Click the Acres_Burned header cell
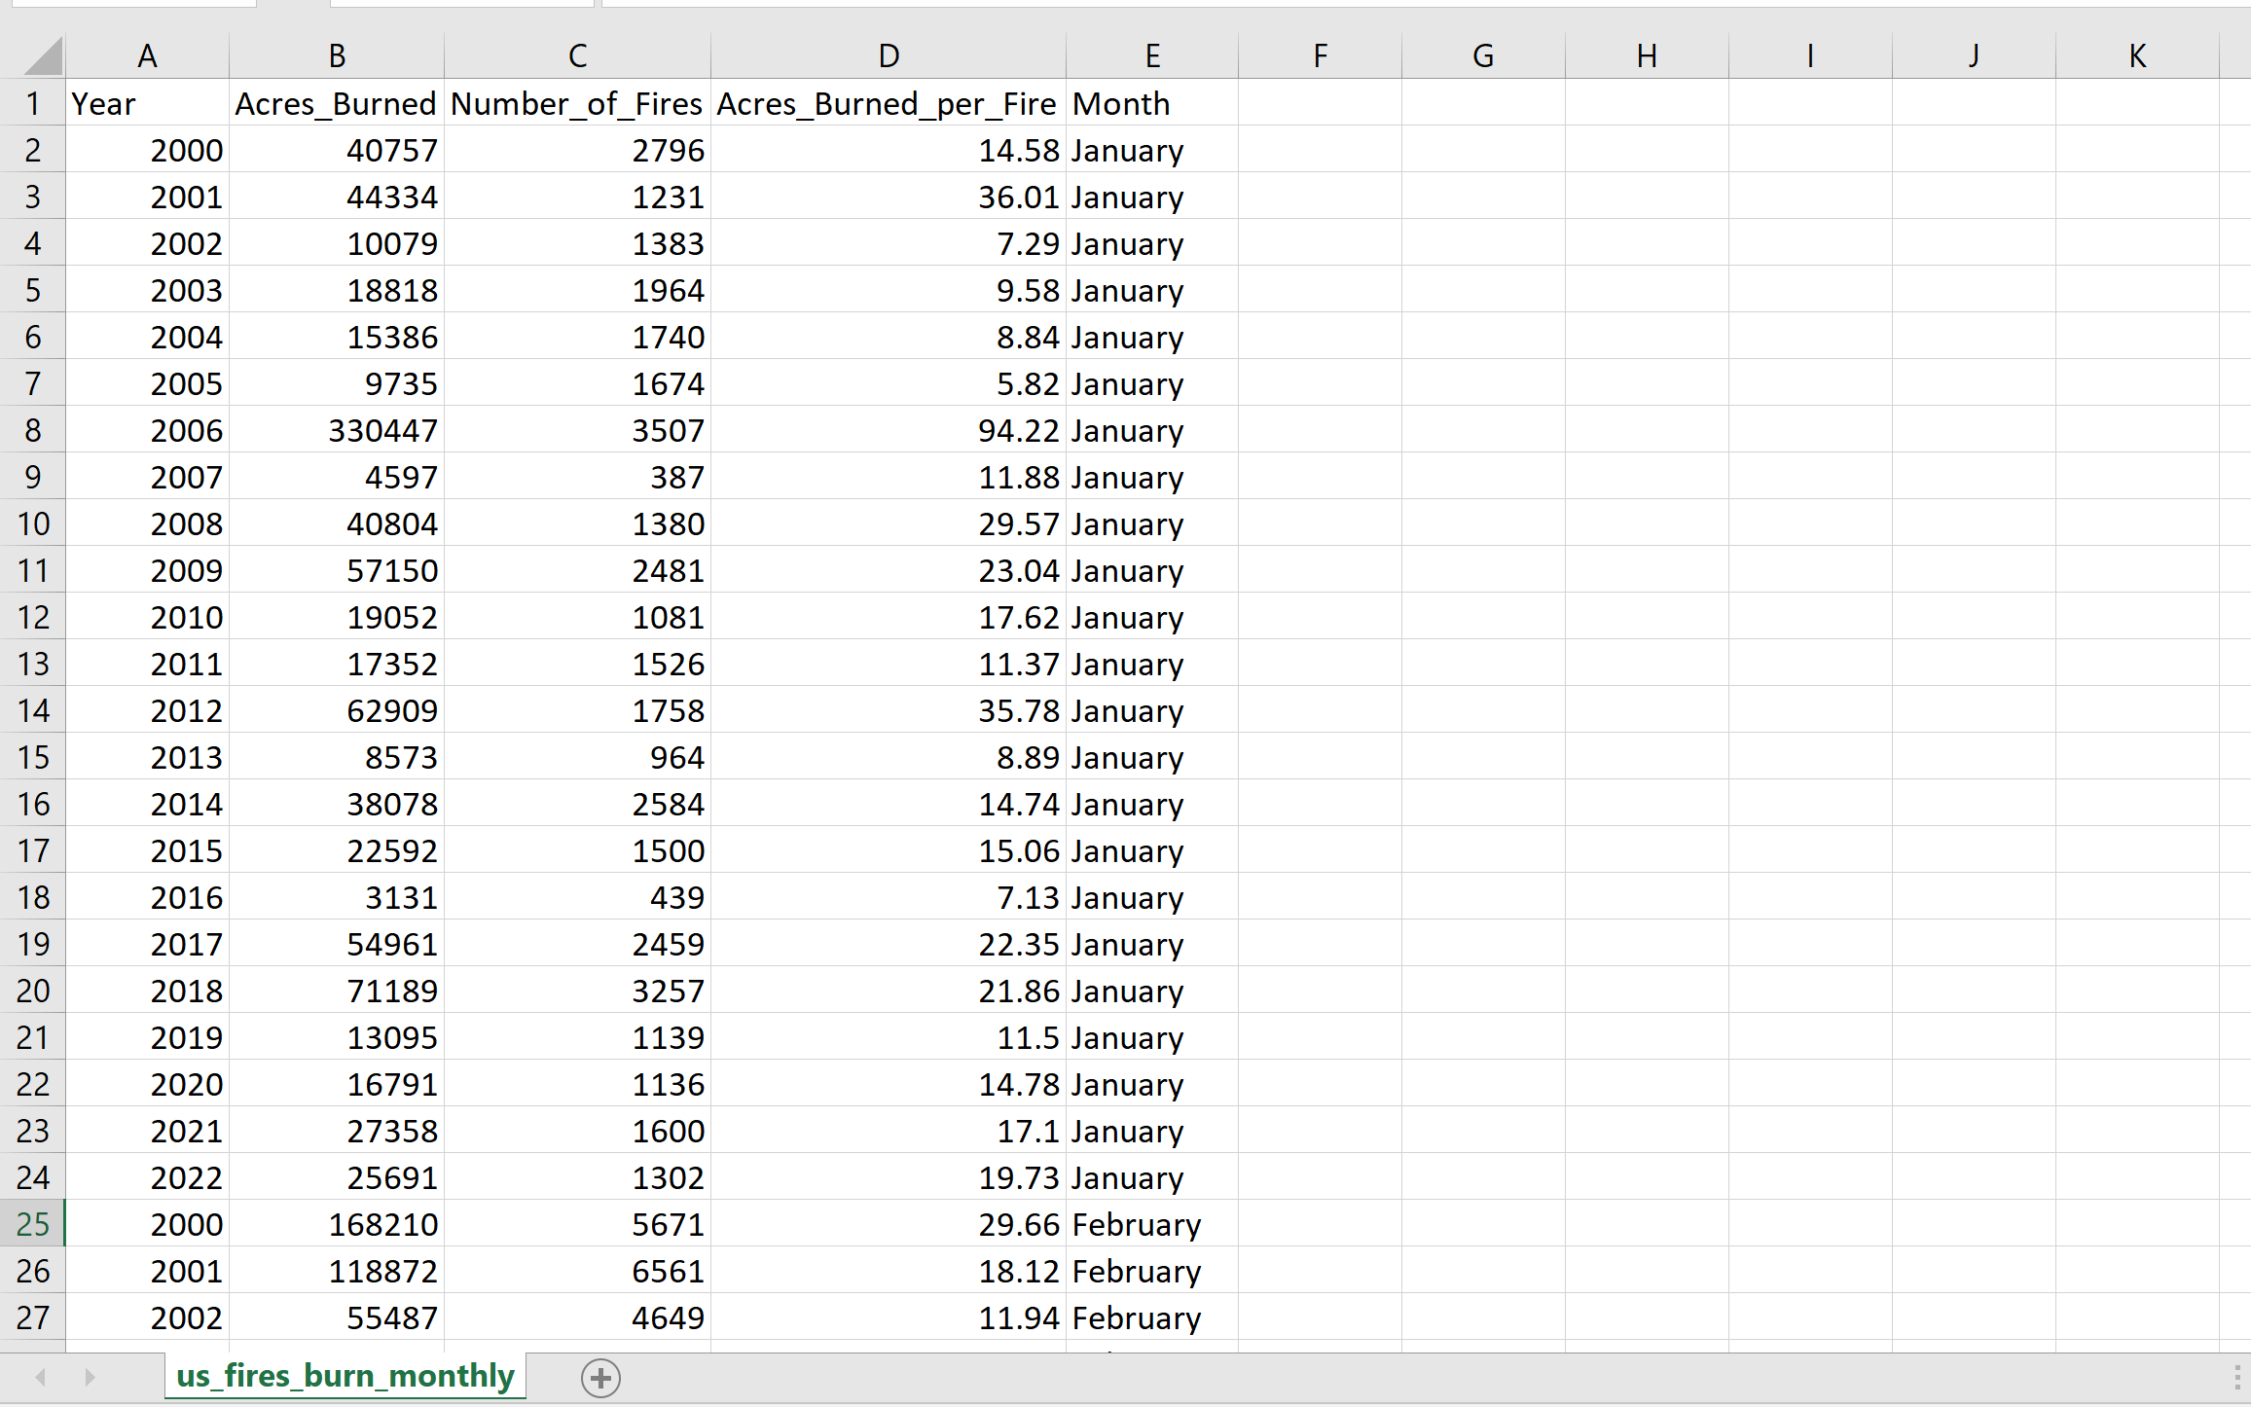This screenshot has height=1407, width=2251. point(336,103)
